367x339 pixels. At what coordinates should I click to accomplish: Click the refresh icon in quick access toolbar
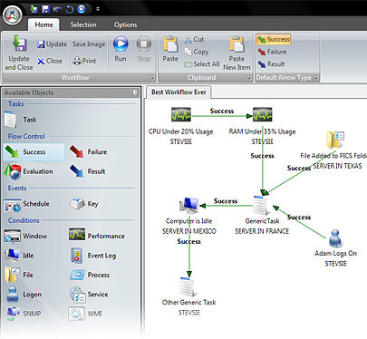pyautogui.click(x=70, y=9)
